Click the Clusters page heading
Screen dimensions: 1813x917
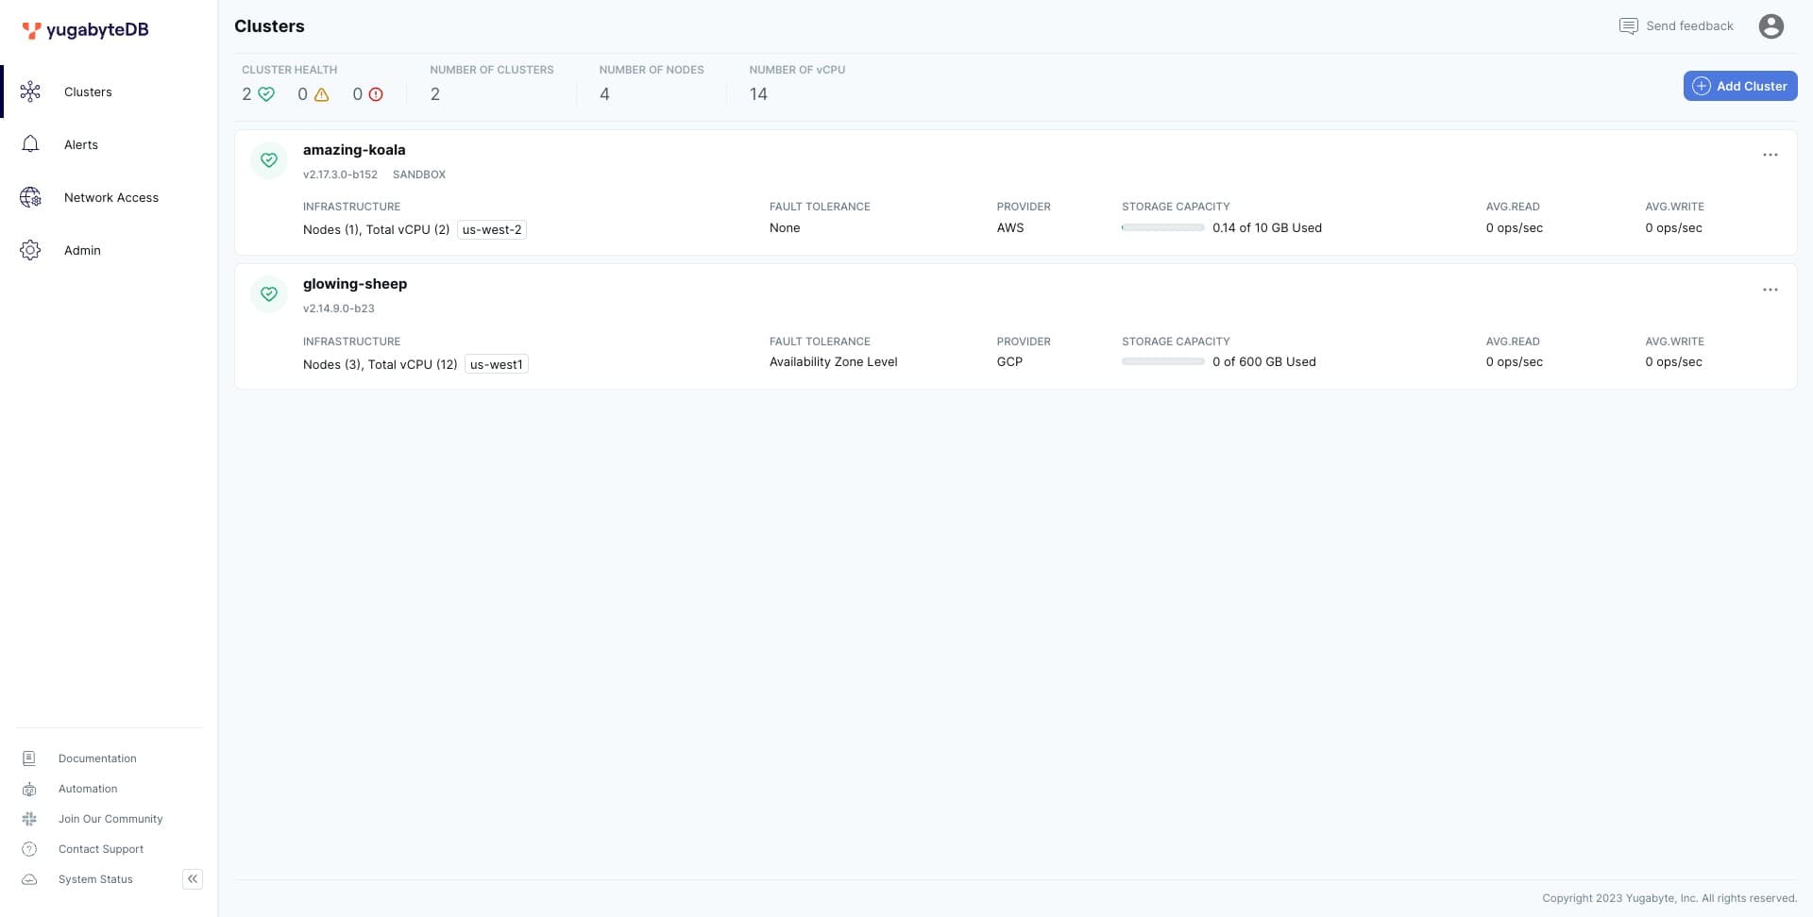(x=269, y=26)
